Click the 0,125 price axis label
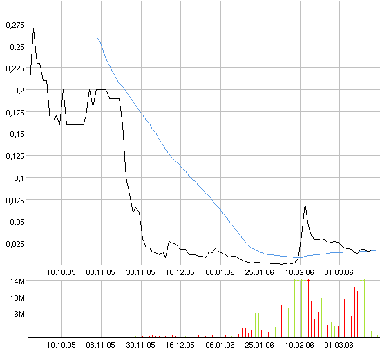This screenshot has height=354, width=380. [15, 156]
